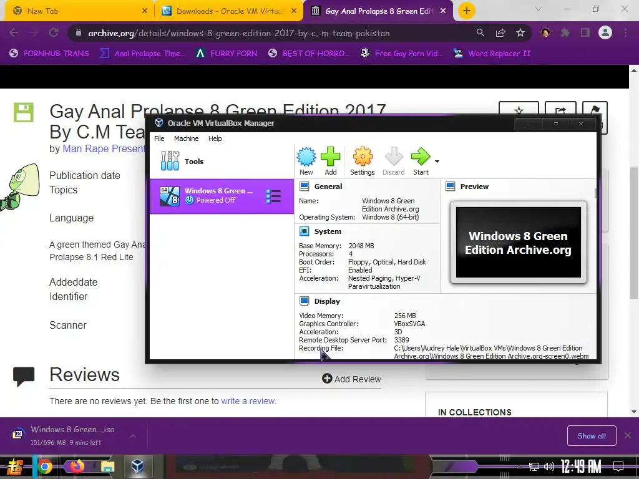Open the Windows Start button
The height and width of the screenshot is (479, 639).
coord(15,467)
